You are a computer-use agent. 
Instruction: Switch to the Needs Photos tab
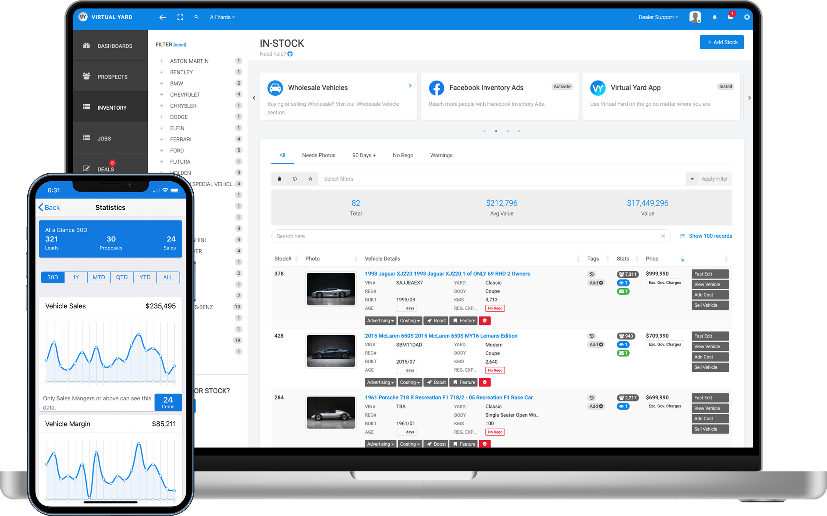click(x=319, y=155)
